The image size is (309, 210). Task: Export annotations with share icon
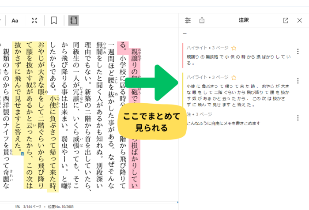pyautogui.click(x=202, y=20)
